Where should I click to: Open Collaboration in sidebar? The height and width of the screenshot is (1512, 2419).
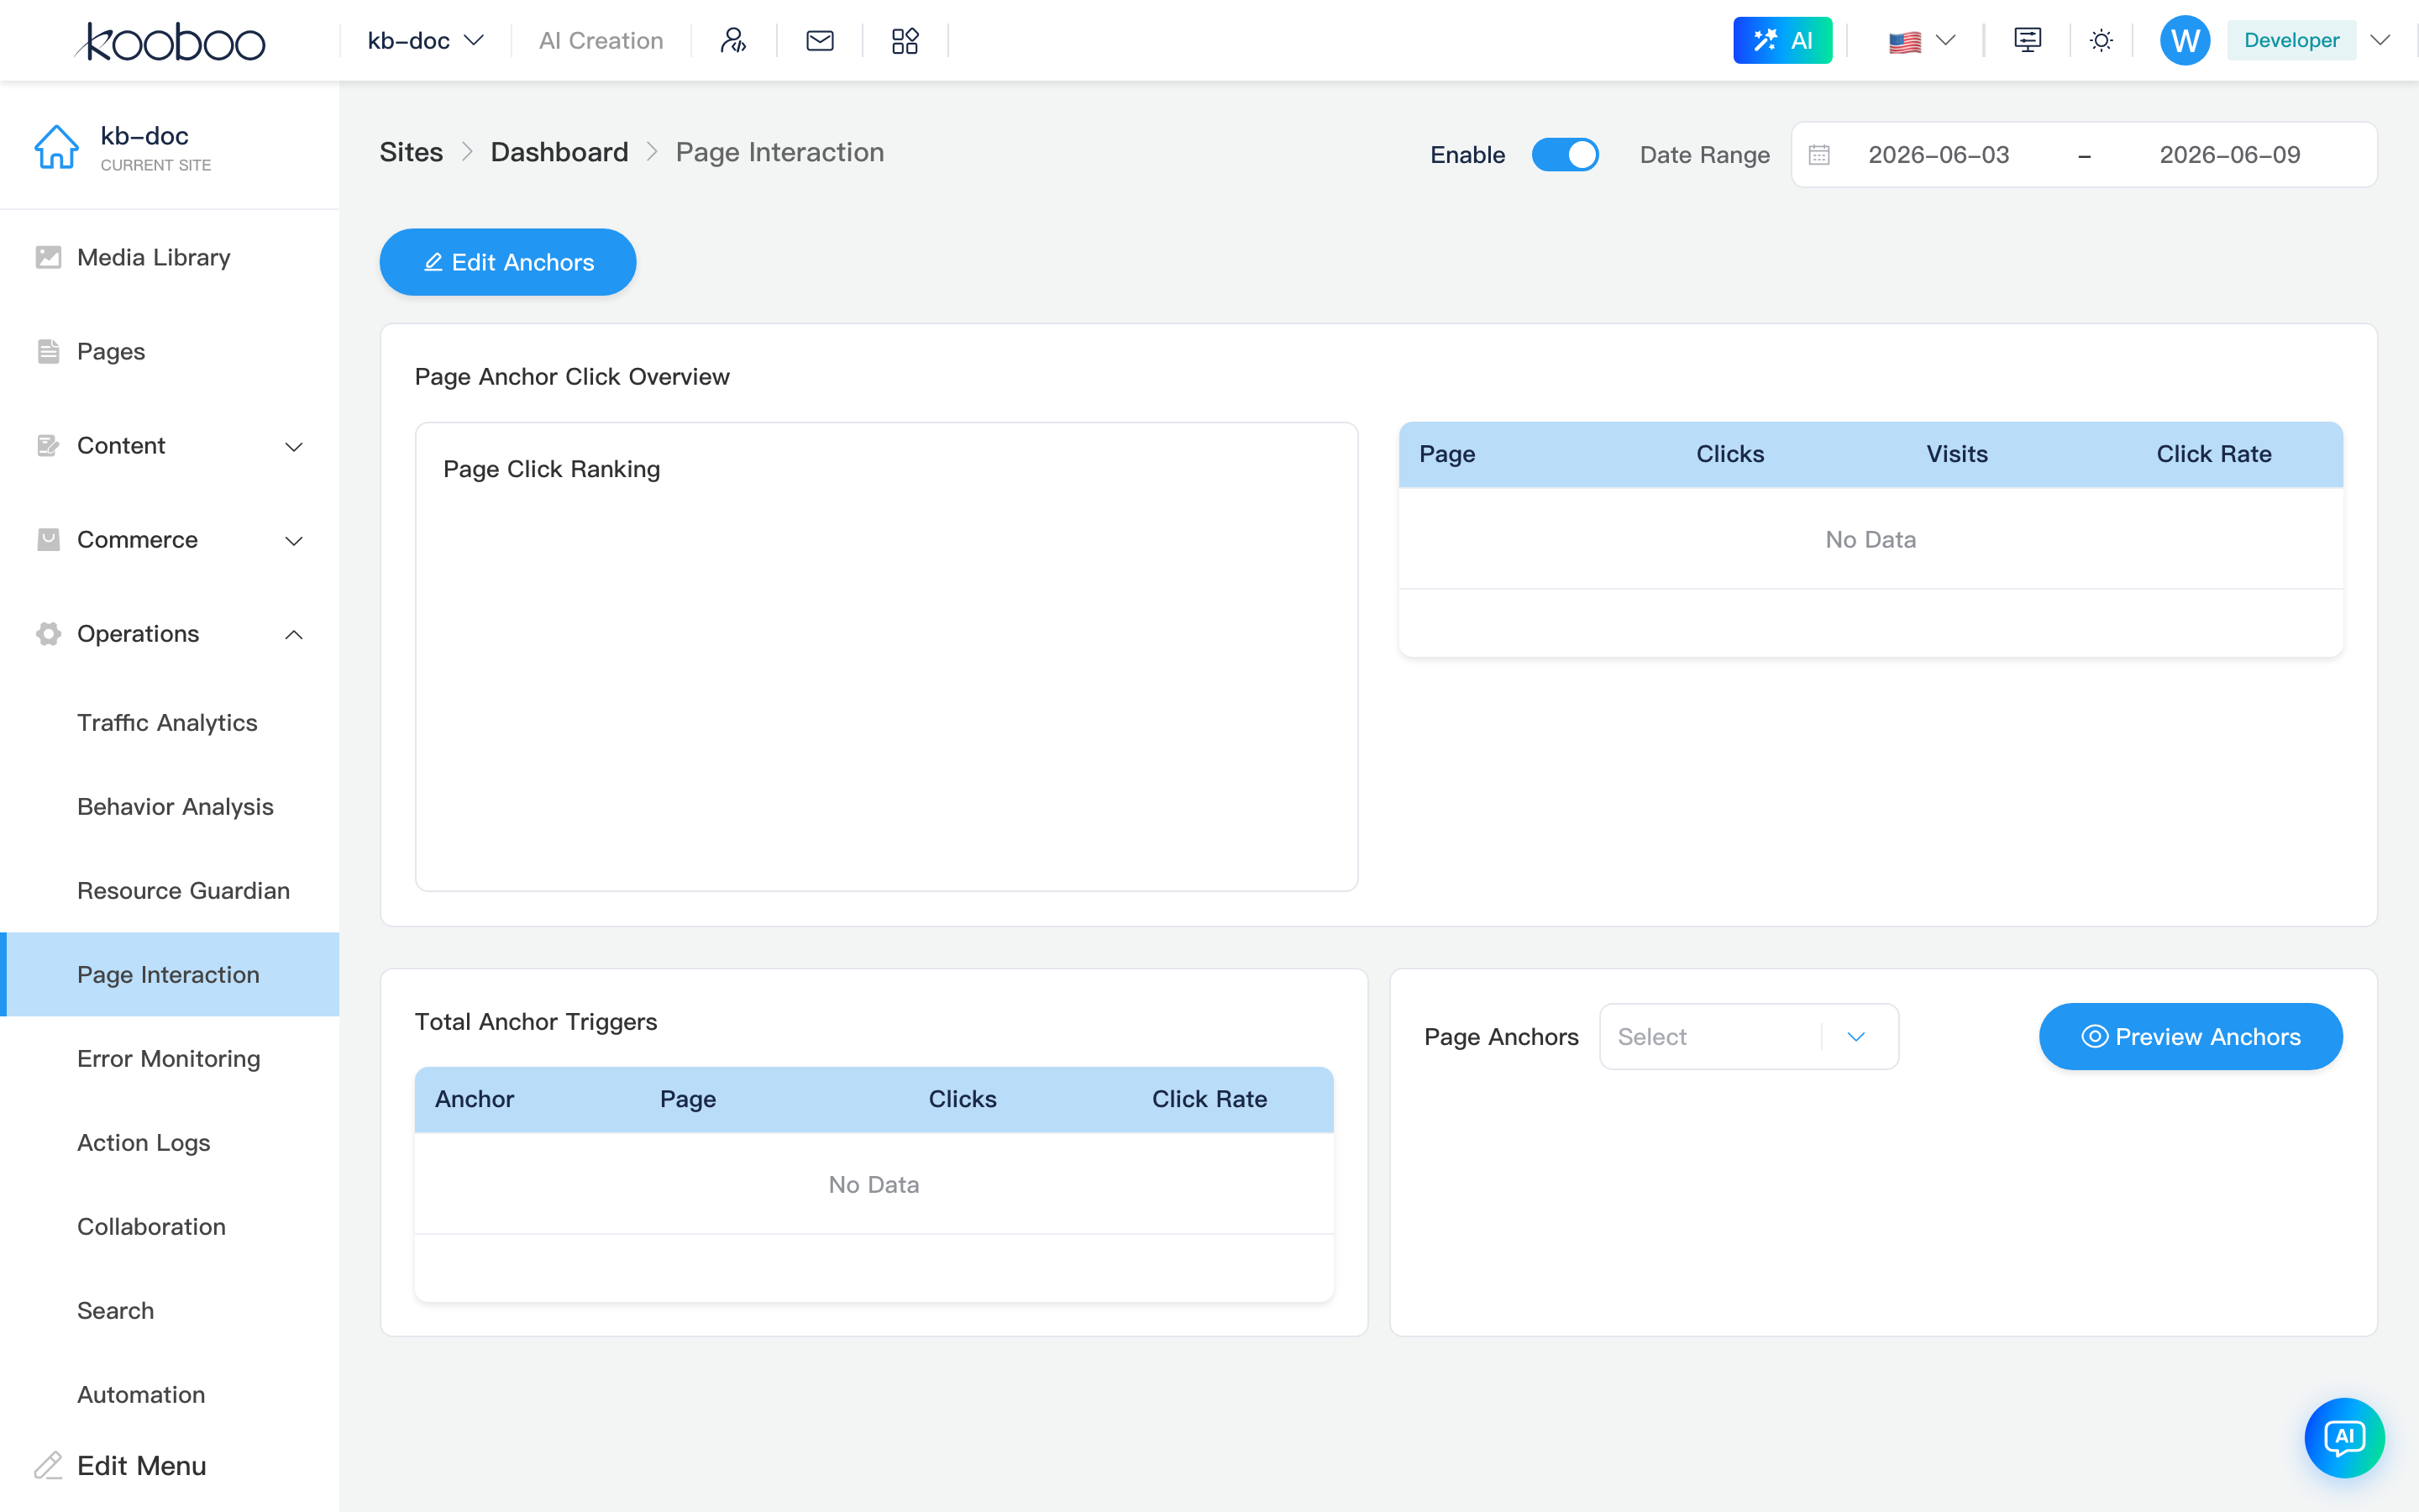151,1226
